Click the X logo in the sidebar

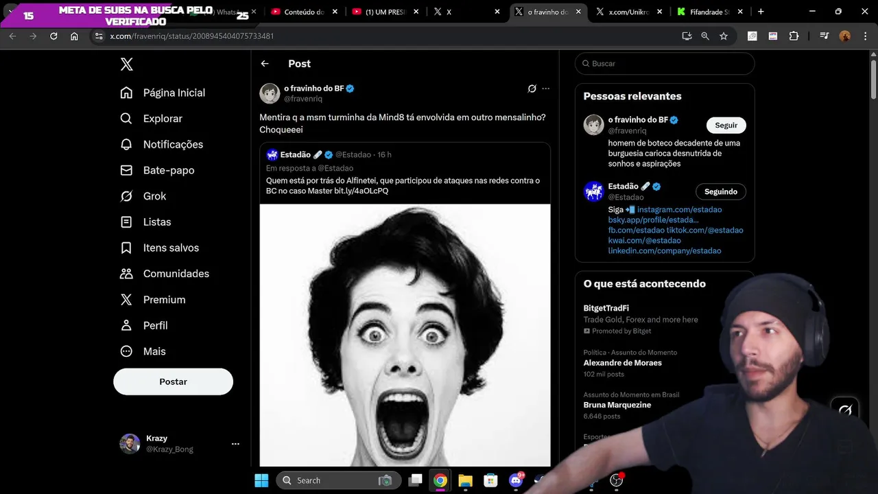(127, 64)
